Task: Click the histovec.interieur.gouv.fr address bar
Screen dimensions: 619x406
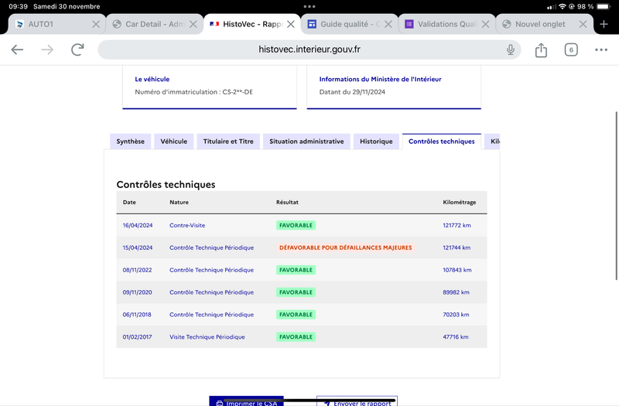Action: point(309,49)
